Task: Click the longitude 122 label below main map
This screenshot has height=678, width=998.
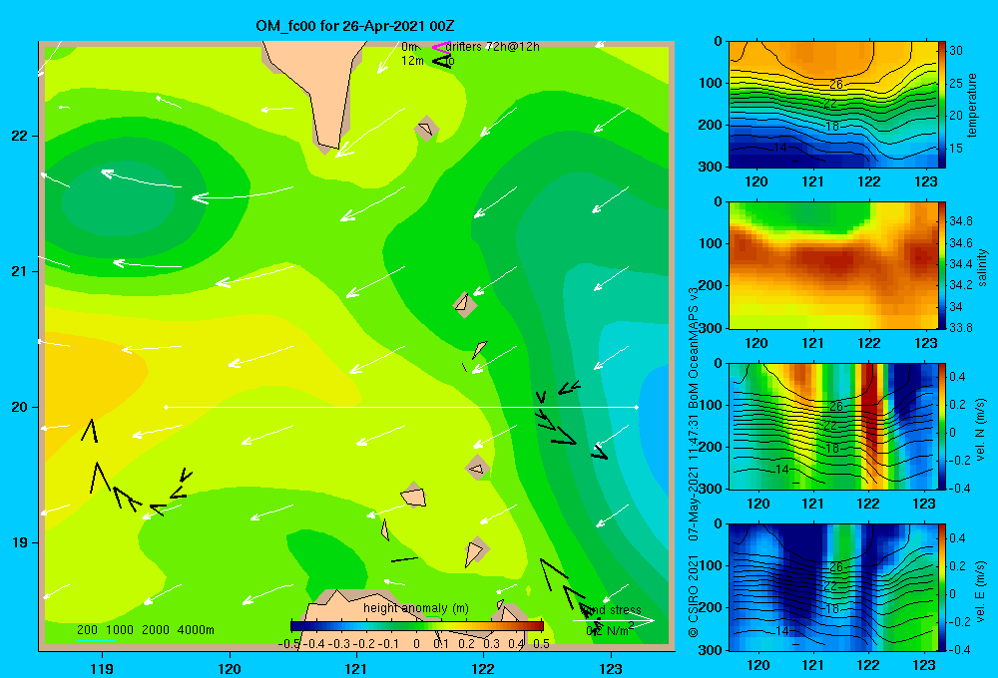Action: pyautogui.click(x=484, y=668)
